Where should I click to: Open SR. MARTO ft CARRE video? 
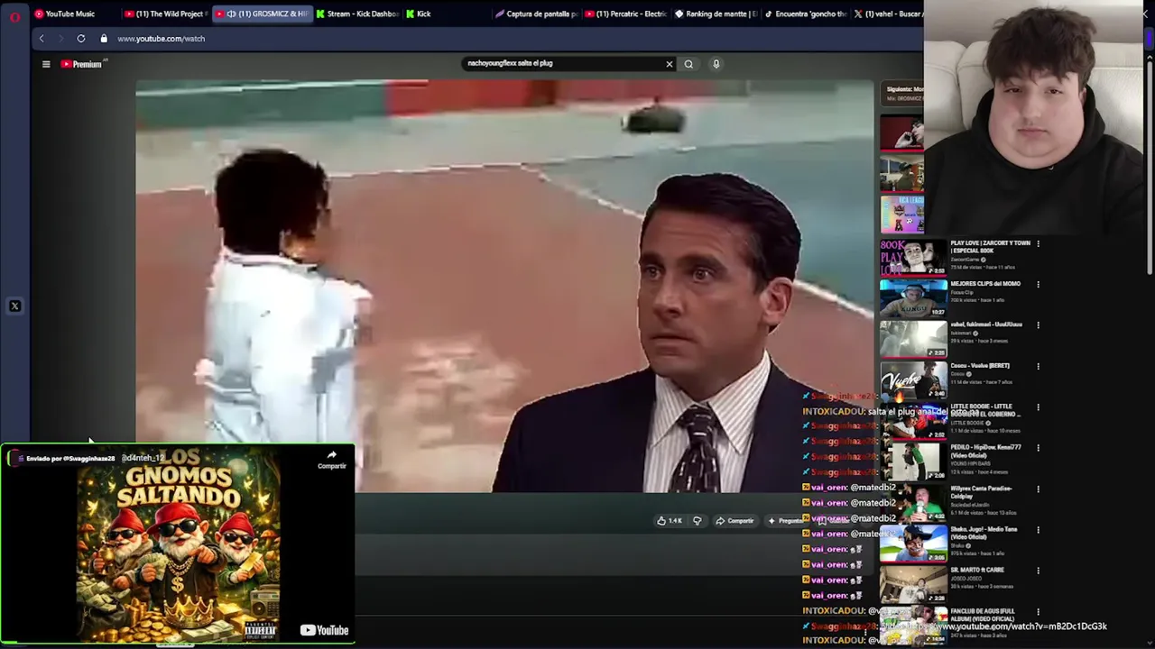coord(978,570)
